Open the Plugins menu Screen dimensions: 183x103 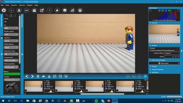coord(29,5)
